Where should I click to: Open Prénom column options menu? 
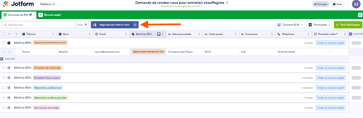54,34
